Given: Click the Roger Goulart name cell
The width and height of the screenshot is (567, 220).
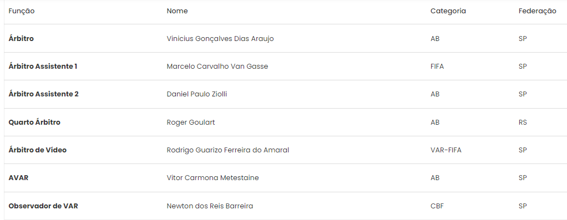Looking at the screenshot, I should pyautogui.click(x=190, y=122).
